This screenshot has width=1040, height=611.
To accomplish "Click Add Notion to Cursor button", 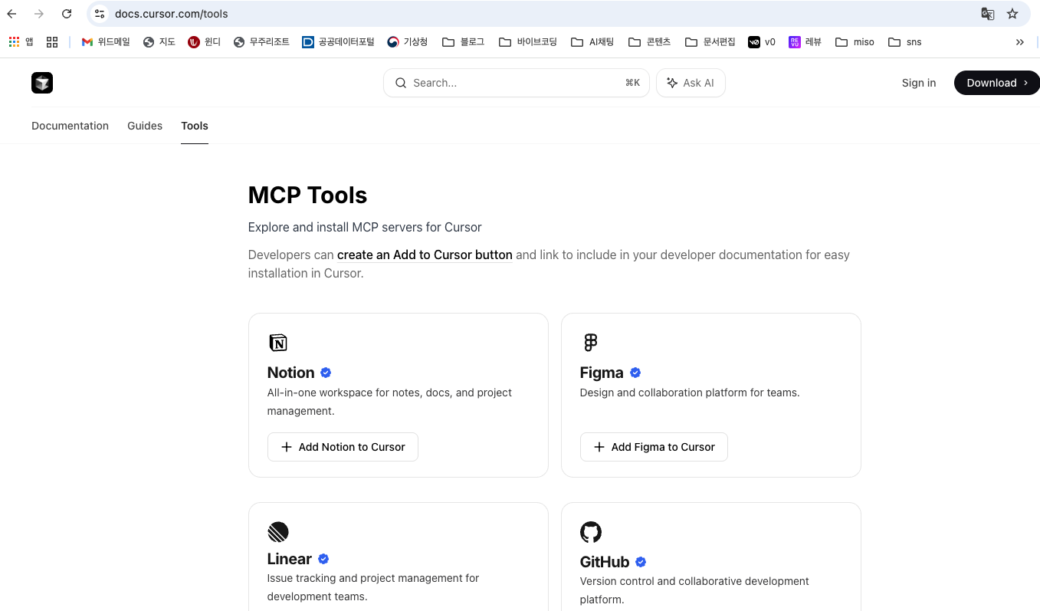I will click(343, 447).
